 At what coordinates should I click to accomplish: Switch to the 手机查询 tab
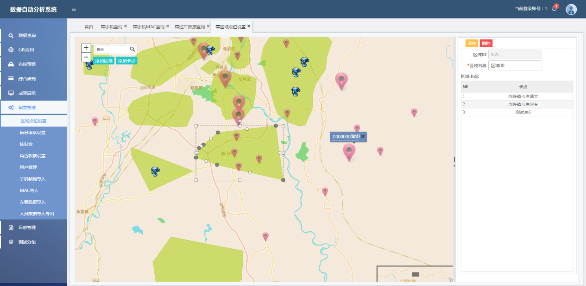coord(112,27)
